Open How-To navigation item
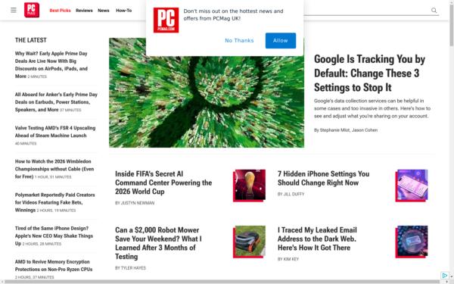This screenshot has width=454, height=284. (x=123, y=11)
